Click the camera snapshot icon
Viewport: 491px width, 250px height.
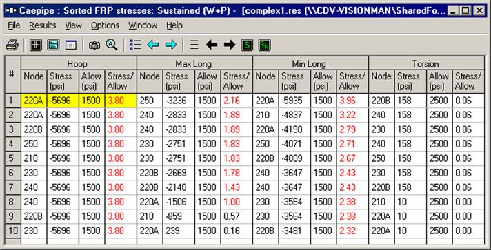94,45
